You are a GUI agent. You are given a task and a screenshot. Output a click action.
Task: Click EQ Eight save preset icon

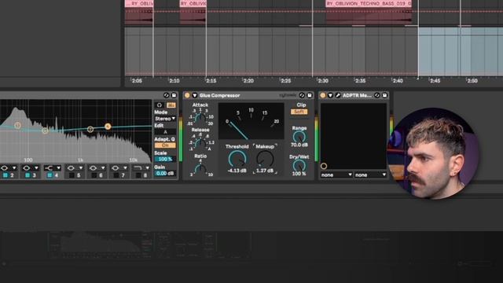tap(174, 95)
